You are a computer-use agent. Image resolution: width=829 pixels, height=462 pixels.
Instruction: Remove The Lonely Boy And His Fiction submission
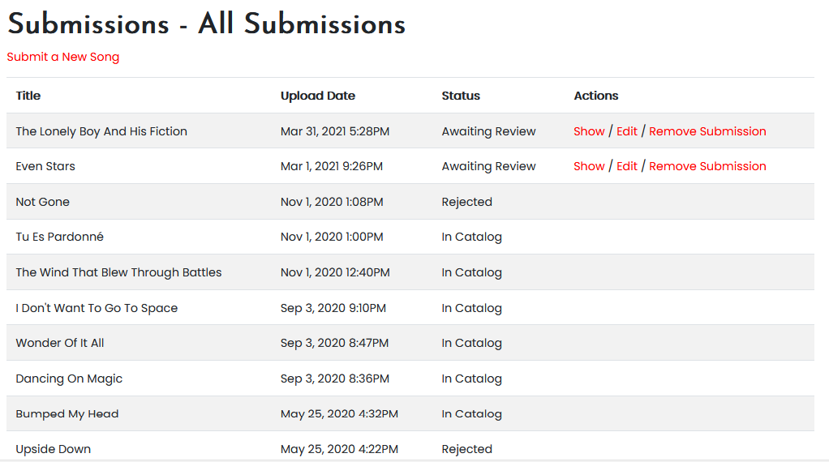coord(707,131)
